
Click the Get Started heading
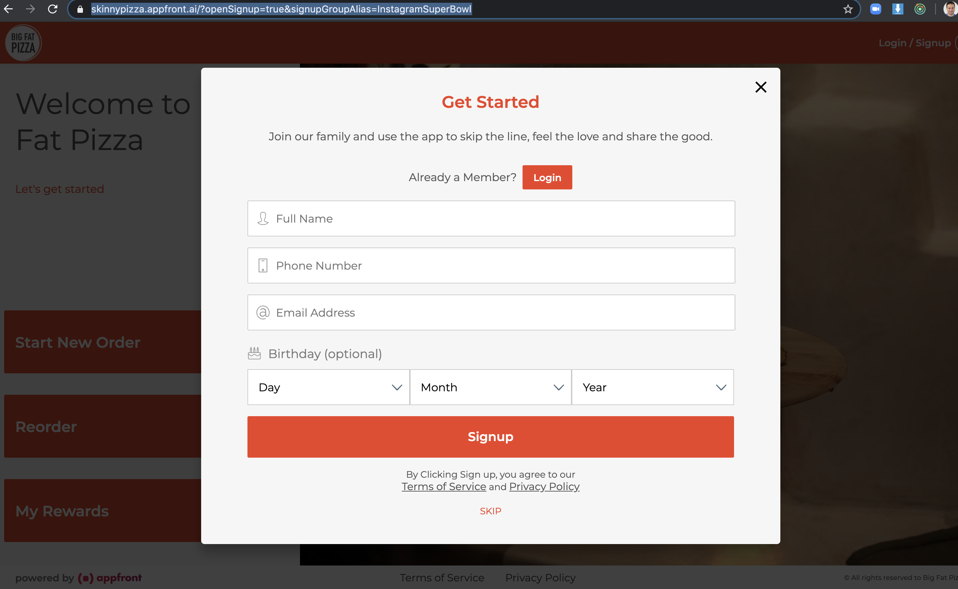tap(491, 102)
